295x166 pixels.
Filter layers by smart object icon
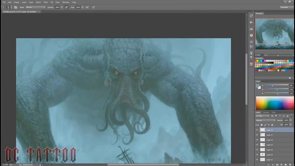(x=288, y=116)
